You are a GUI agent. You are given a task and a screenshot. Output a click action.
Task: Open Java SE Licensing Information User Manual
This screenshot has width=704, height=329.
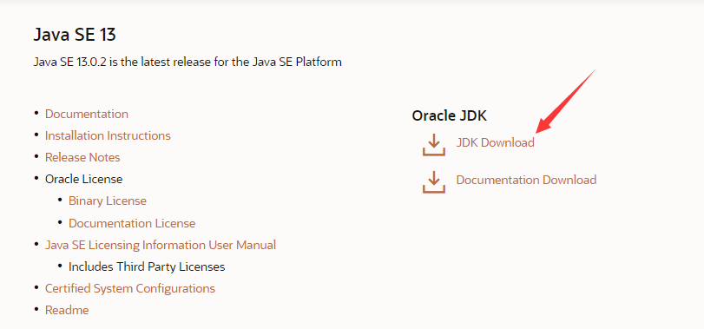(161, 245)
